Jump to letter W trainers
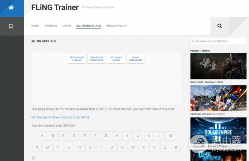The image size is (249, 161). 133,147
